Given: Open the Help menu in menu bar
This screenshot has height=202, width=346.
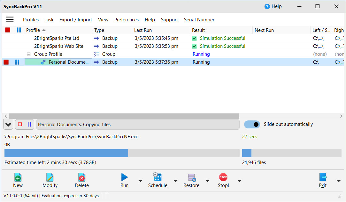Looking at the screenshot, I should [x=150, y=20].
